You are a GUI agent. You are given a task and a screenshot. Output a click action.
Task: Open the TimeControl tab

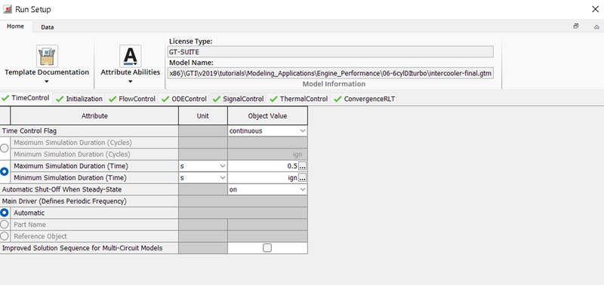click(x=26, y=98)
